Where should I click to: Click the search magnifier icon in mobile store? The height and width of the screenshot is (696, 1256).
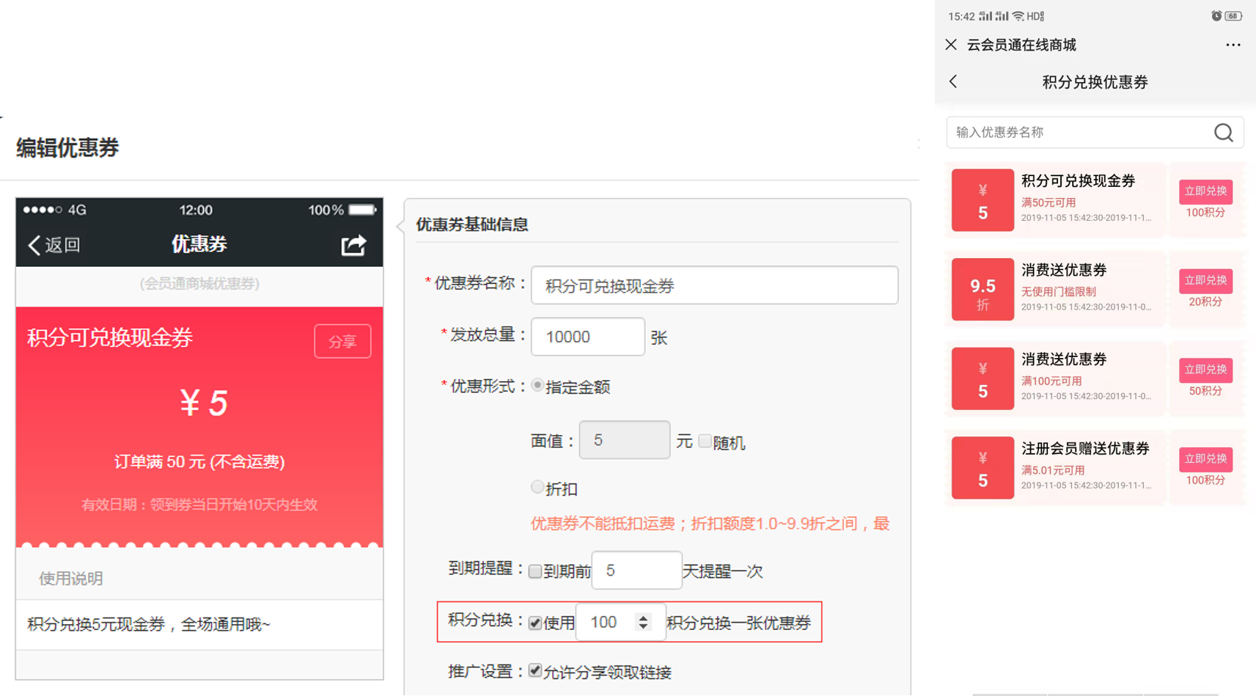(x=1223, y=133)
